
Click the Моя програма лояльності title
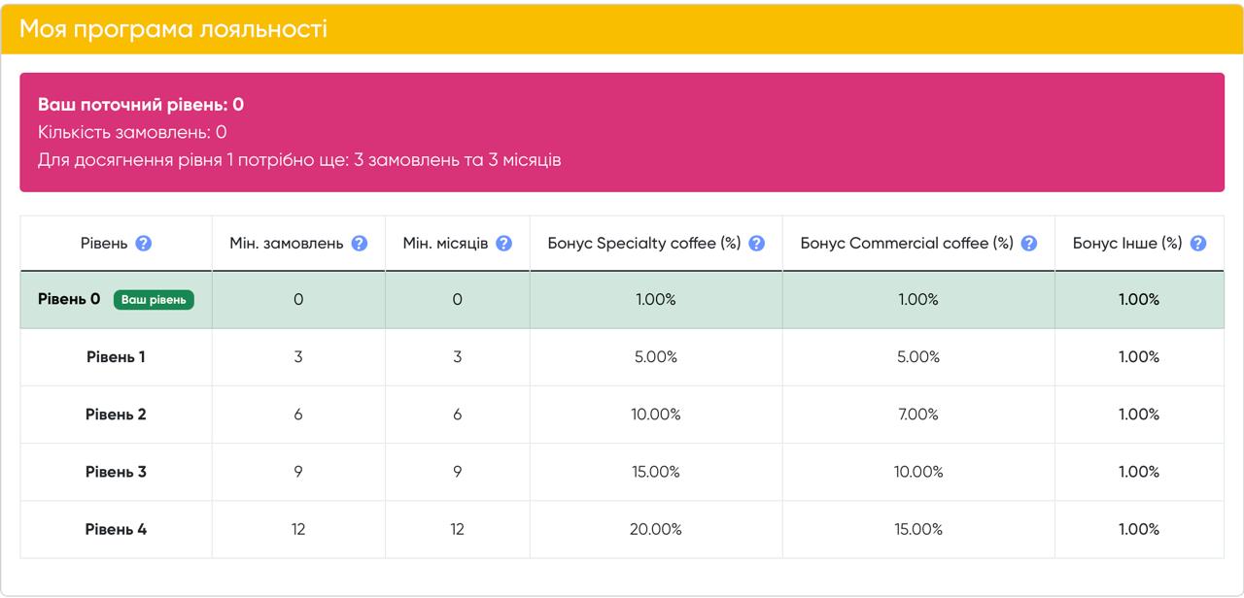[x=173, y=29]
